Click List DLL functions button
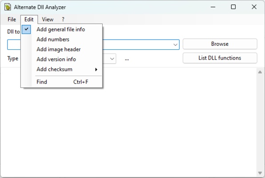This screenshot has height=178, width=265. click(x=220, y=58)
